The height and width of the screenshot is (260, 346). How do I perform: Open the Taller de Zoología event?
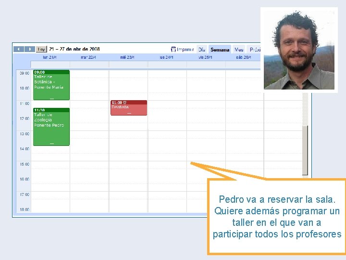coord(51,127)
